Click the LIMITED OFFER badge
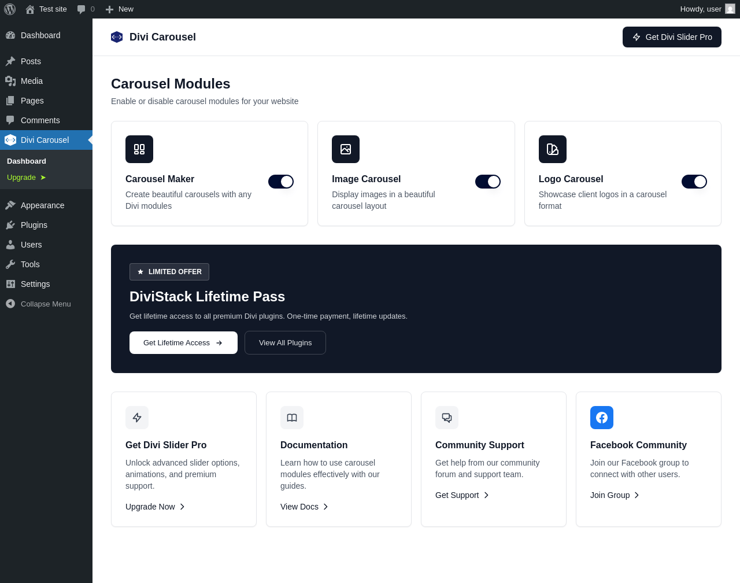This screenshot has height=583, width=740. click(169, 272)
